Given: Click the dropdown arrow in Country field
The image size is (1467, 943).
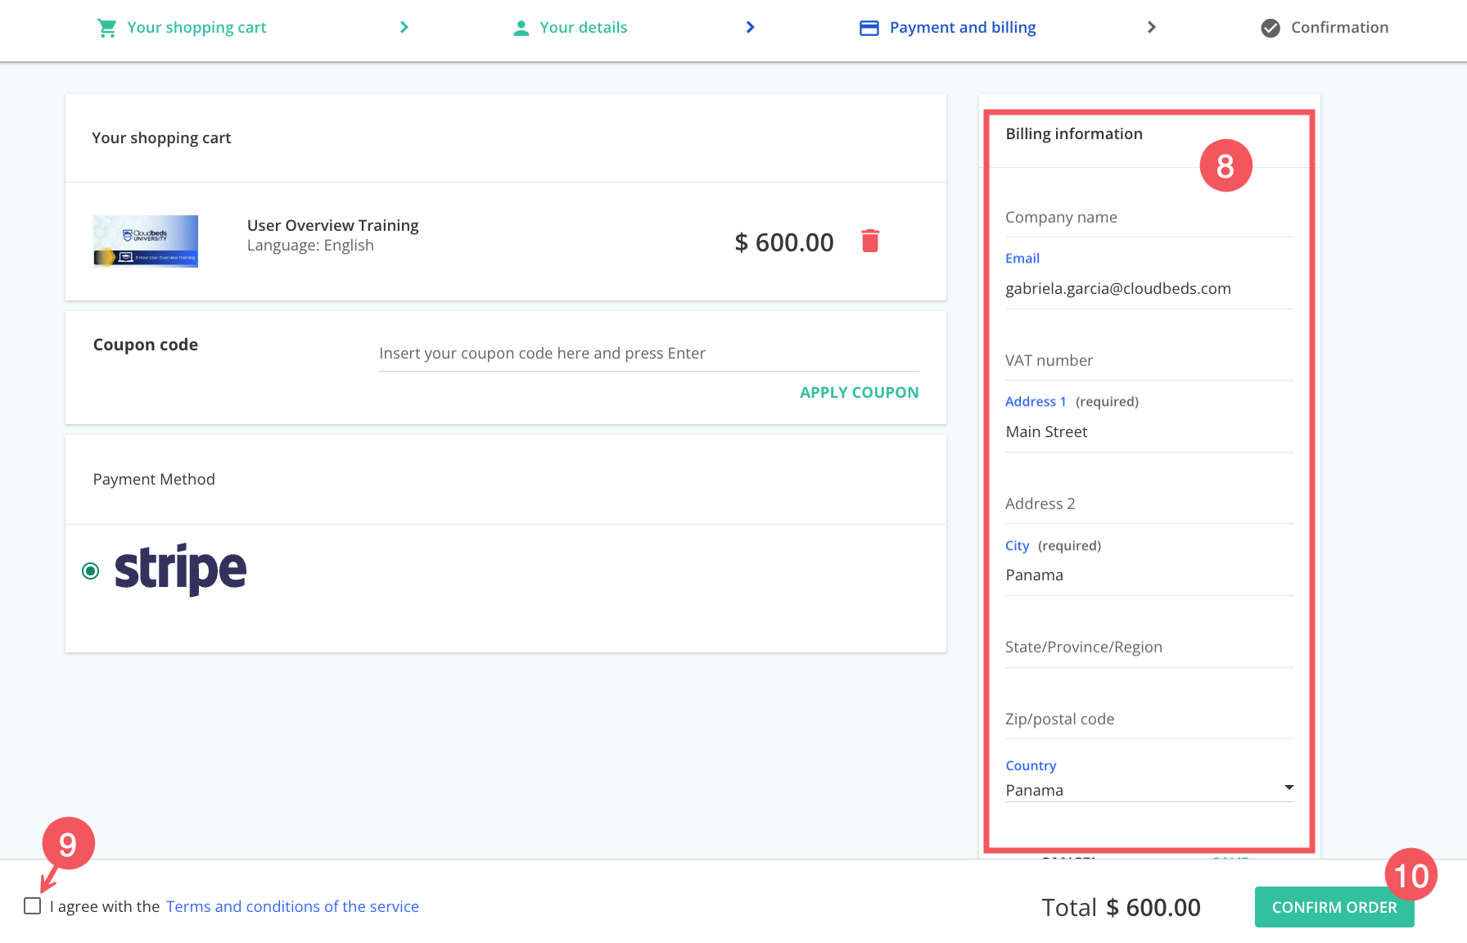Looking at the screenshot, I should click(x=1289, y=787).
